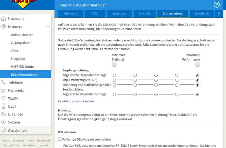
Task: Show more tabs with right arrow
Action: pos(219,14)
